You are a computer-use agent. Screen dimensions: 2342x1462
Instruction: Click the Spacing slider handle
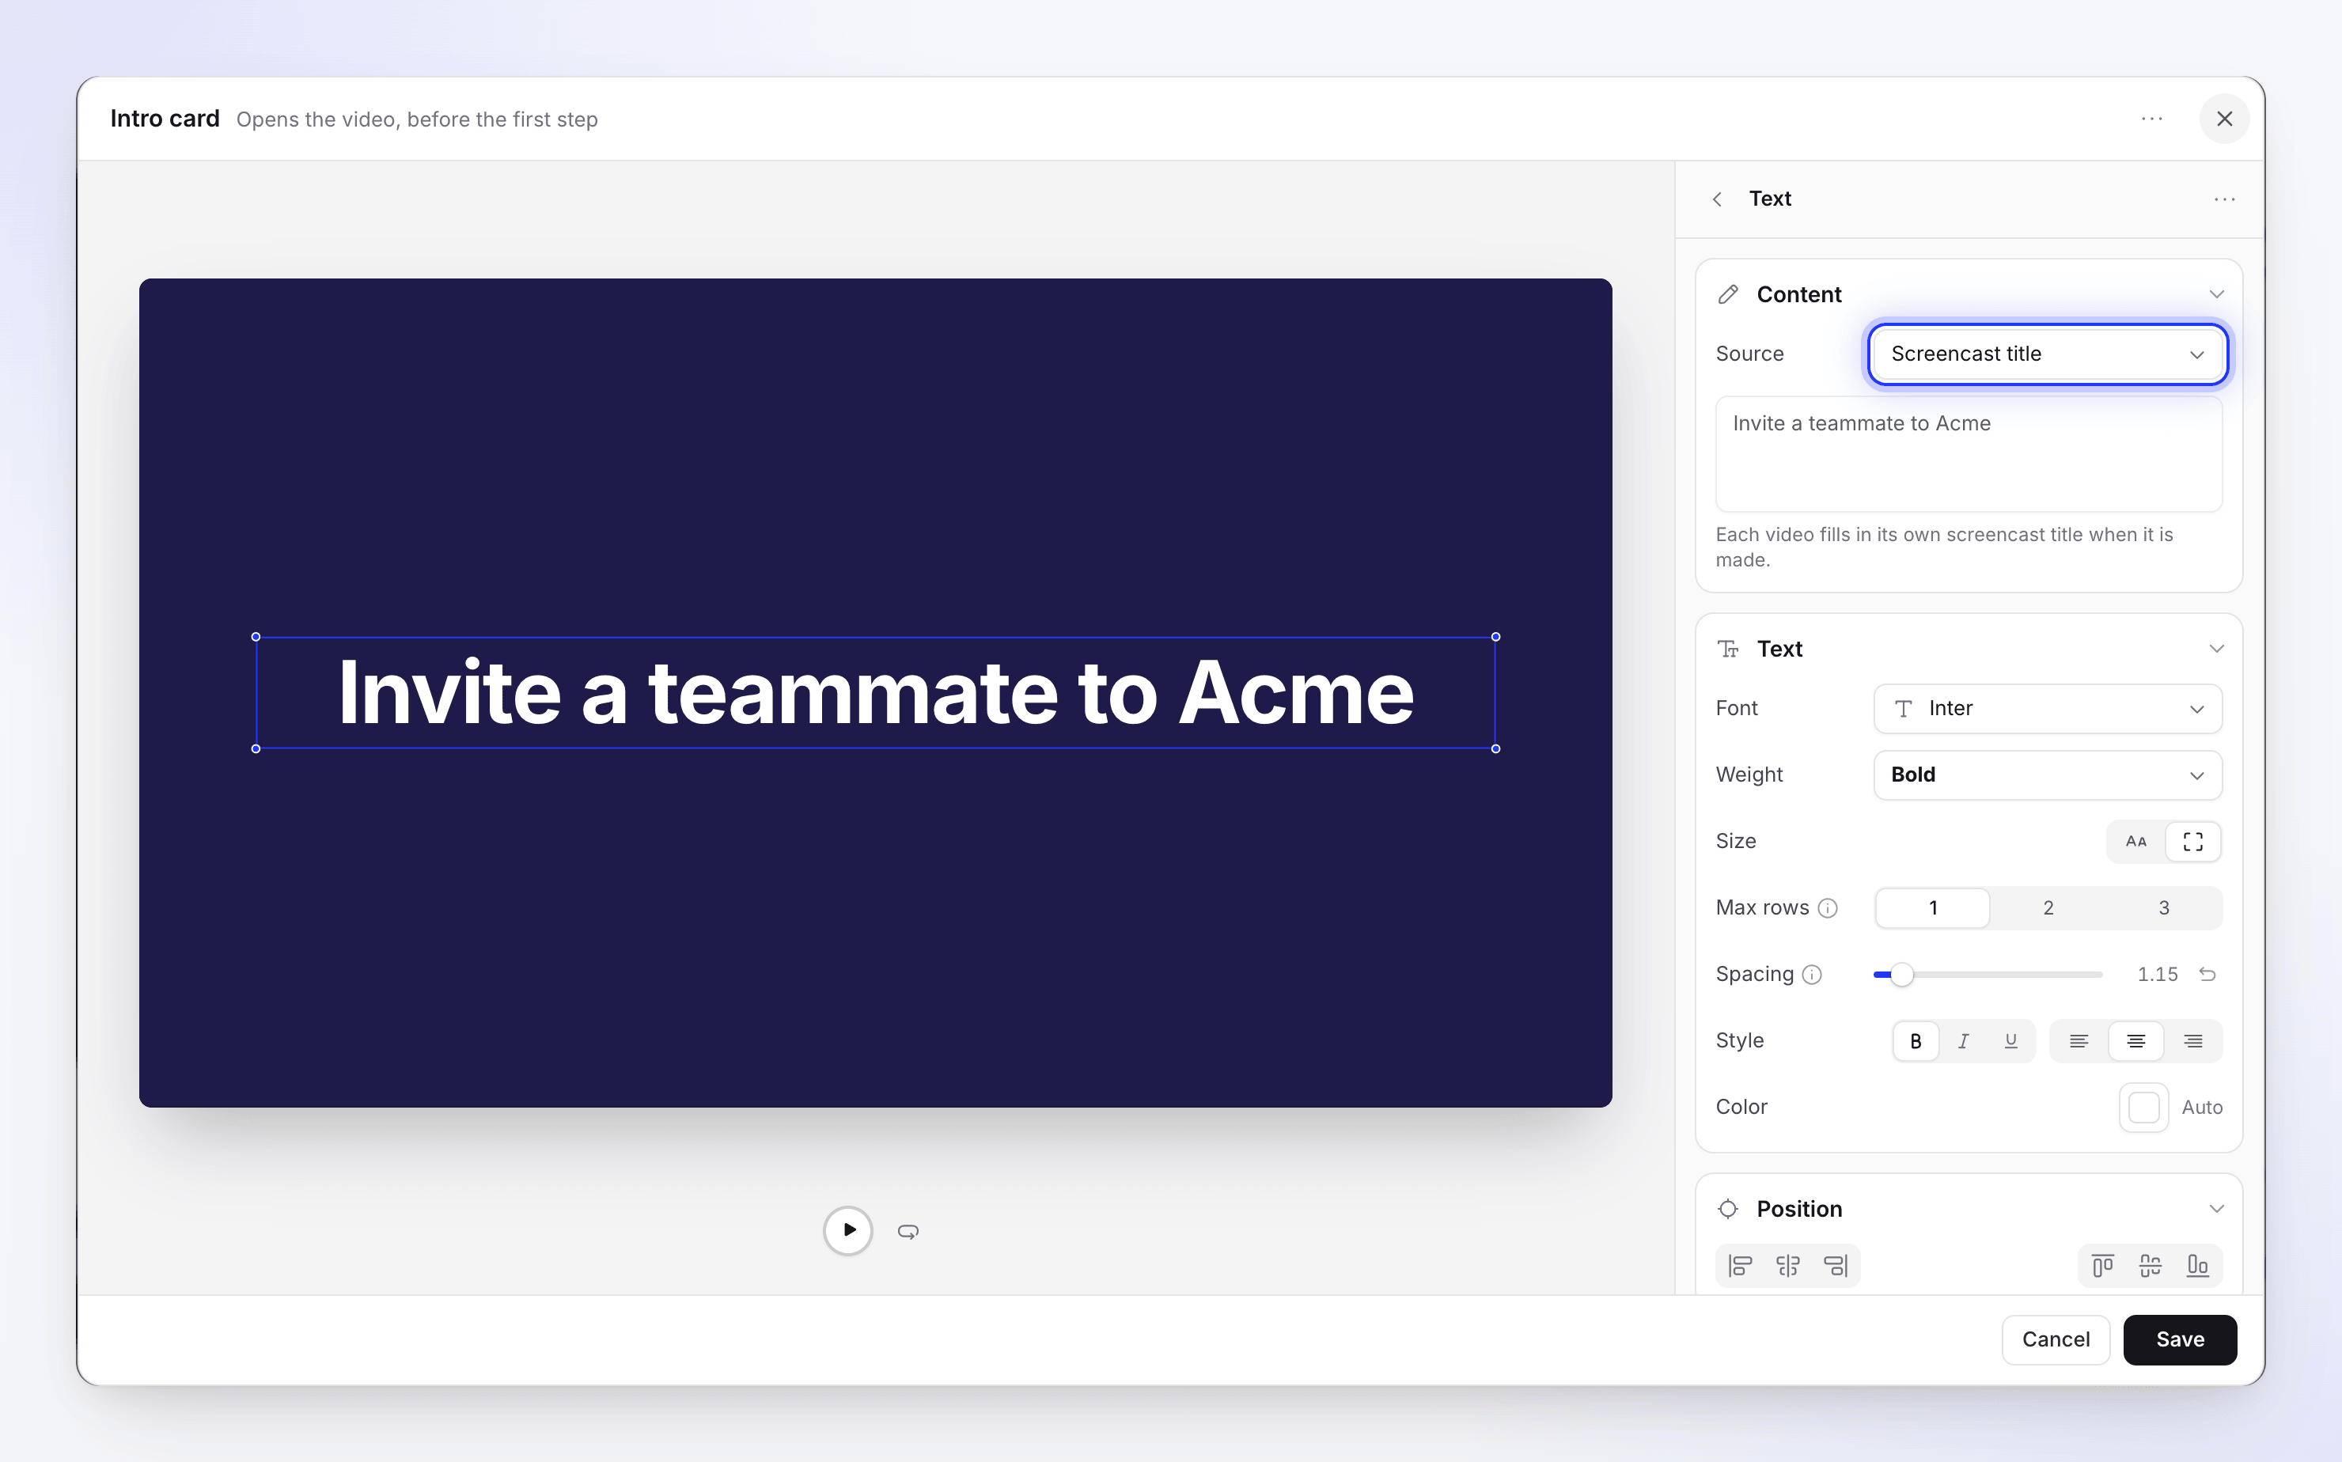(x=1901, y=975)
